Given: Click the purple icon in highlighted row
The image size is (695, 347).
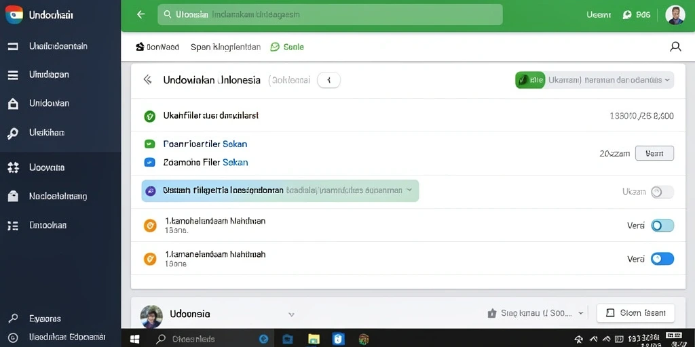Looking at the screenshot, I should (x=151, y=190).
